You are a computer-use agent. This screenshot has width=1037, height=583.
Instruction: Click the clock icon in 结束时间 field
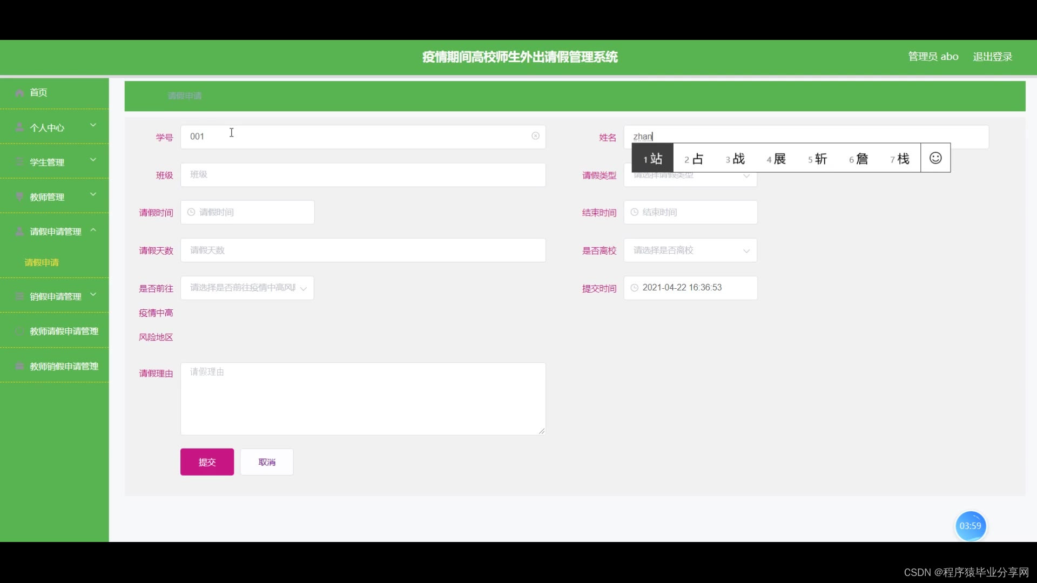pos(635,212)
